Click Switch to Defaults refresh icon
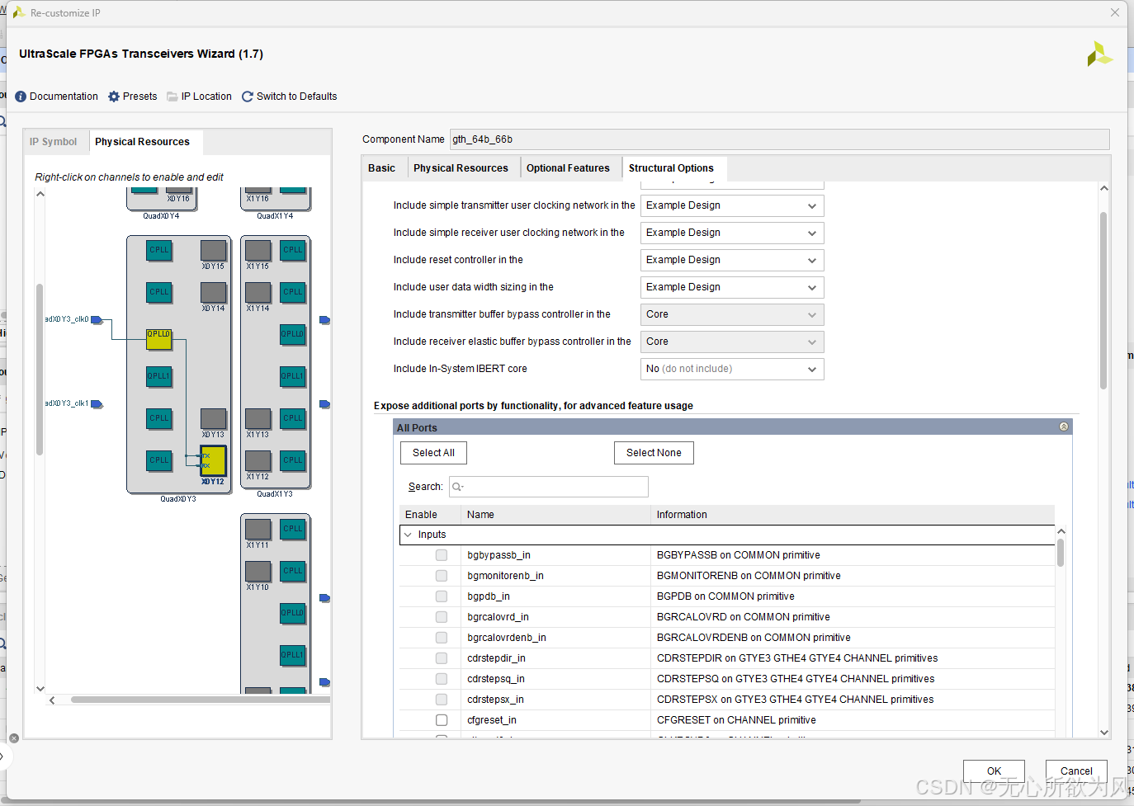This screenshot has width=1134, height=806. pos(248,97)
